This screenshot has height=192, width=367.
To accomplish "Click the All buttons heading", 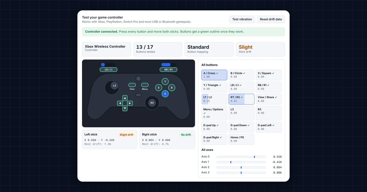I will point(210,65).
